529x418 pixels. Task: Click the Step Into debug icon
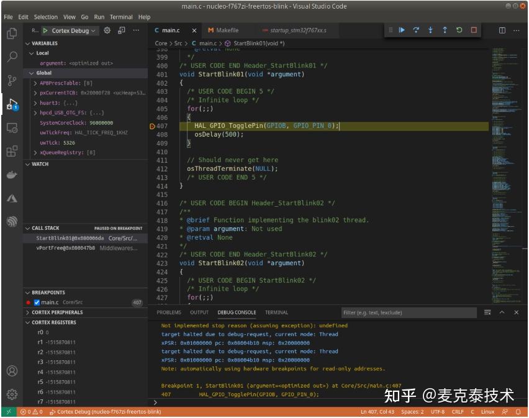[x=431, y=29]
